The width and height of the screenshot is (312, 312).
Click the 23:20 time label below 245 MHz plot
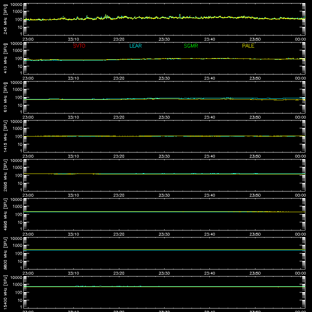pos(119,39)
